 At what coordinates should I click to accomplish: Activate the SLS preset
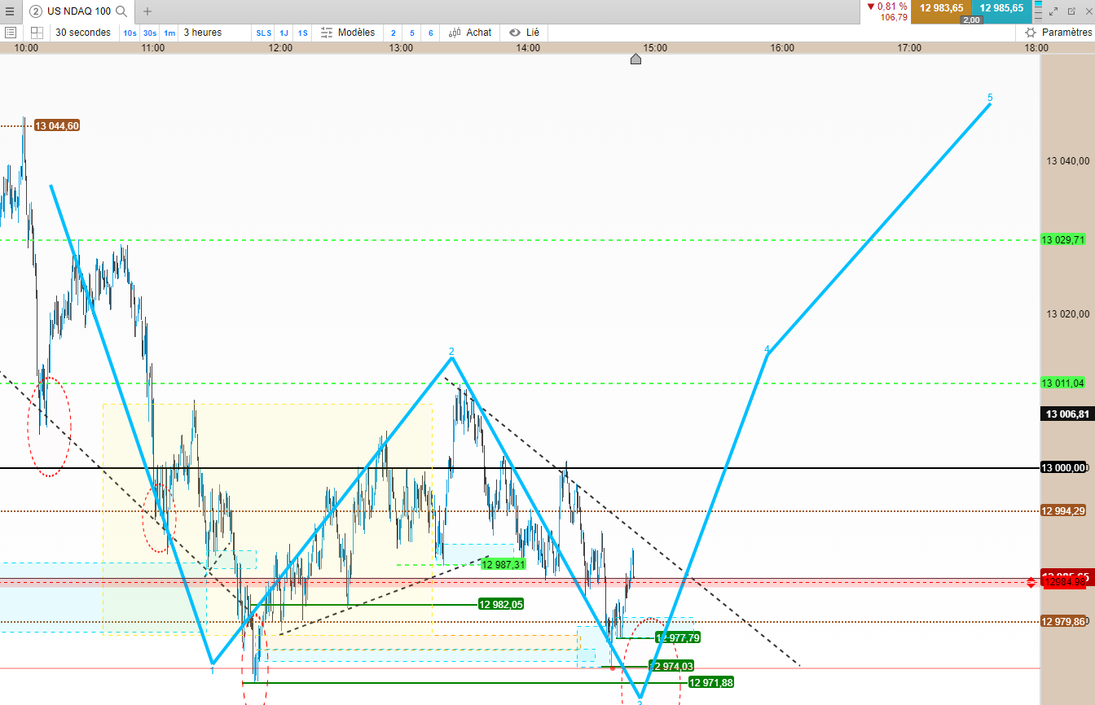[264, 33]
